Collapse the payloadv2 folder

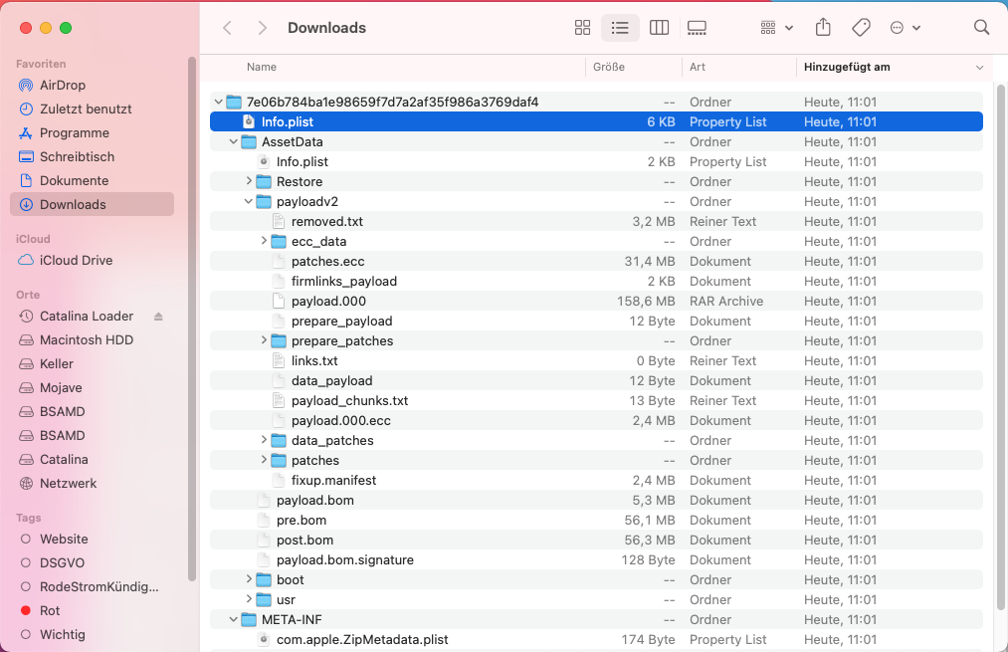point(248,201)
